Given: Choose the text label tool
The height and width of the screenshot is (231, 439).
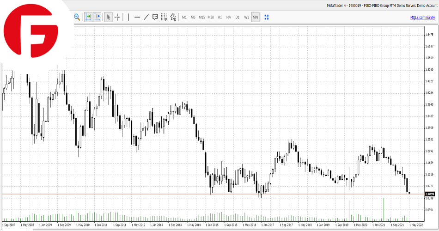Looking at the screenshot, I should point(155,17).
